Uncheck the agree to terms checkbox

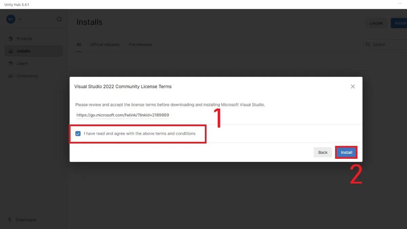pyautogui.click(x=78, y=134)
